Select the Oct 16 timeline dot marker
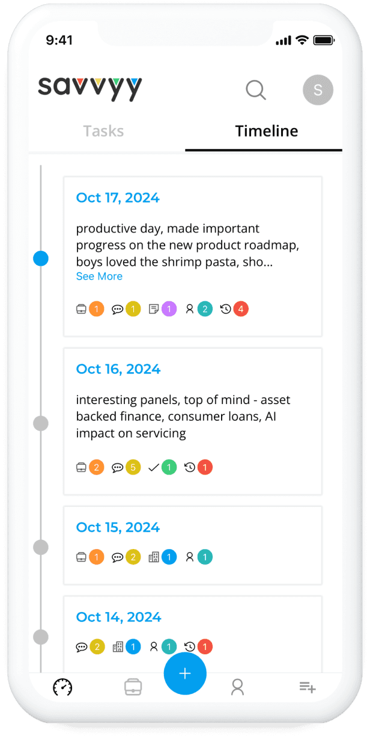Screen dimensions: 370x736 tap(40, 423)
